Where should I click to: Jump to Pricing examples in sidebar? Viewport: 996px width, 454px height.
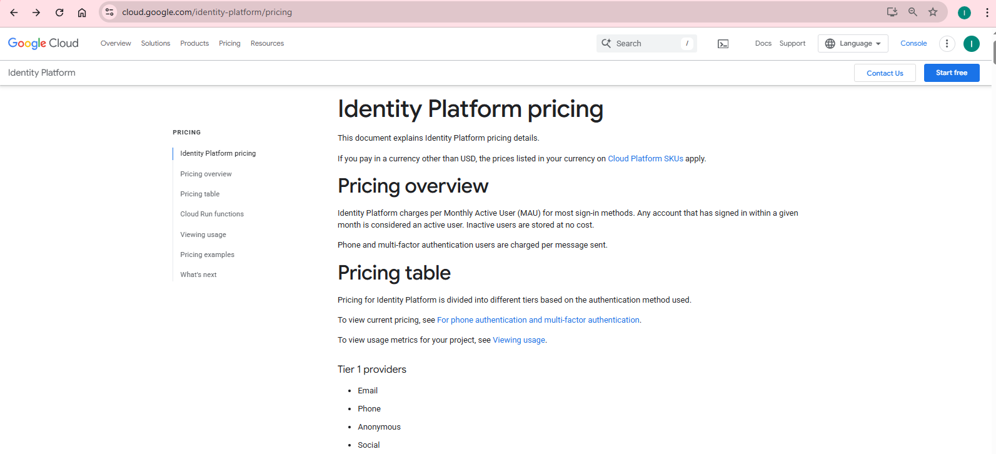point(207,255)
